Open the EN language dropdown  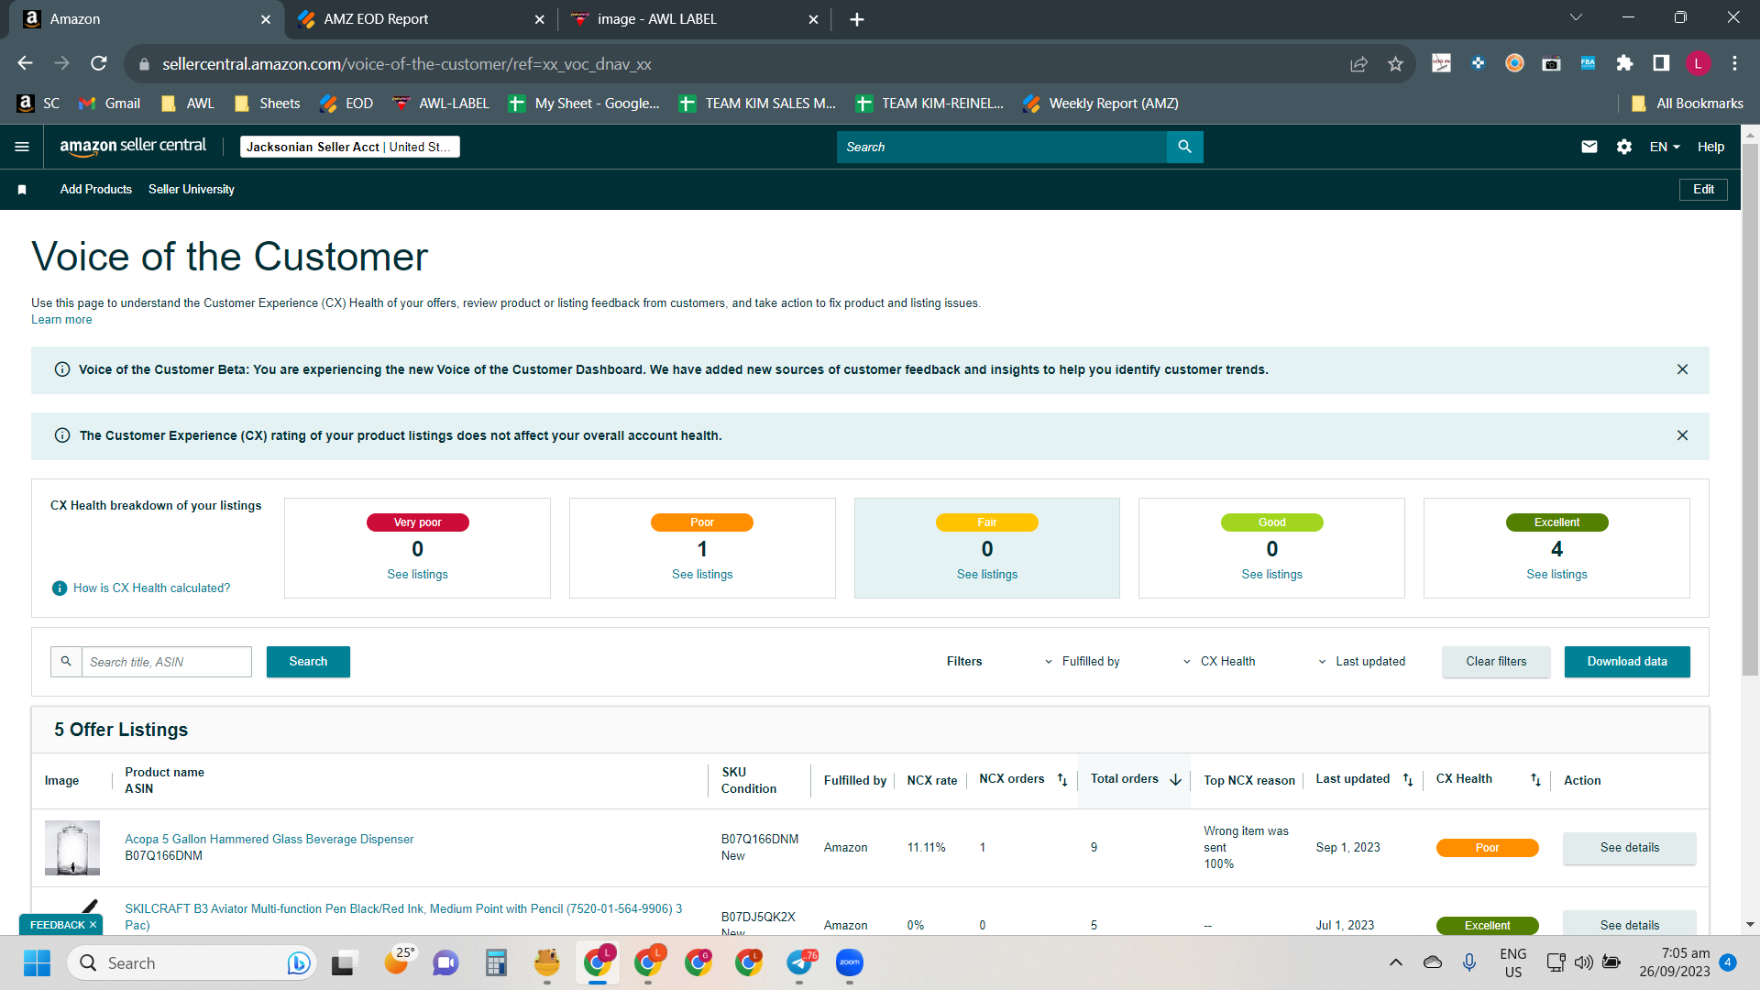pos(1665,147)
